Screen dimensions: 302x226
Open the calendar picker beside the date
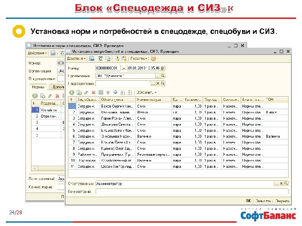click(163, 68)
